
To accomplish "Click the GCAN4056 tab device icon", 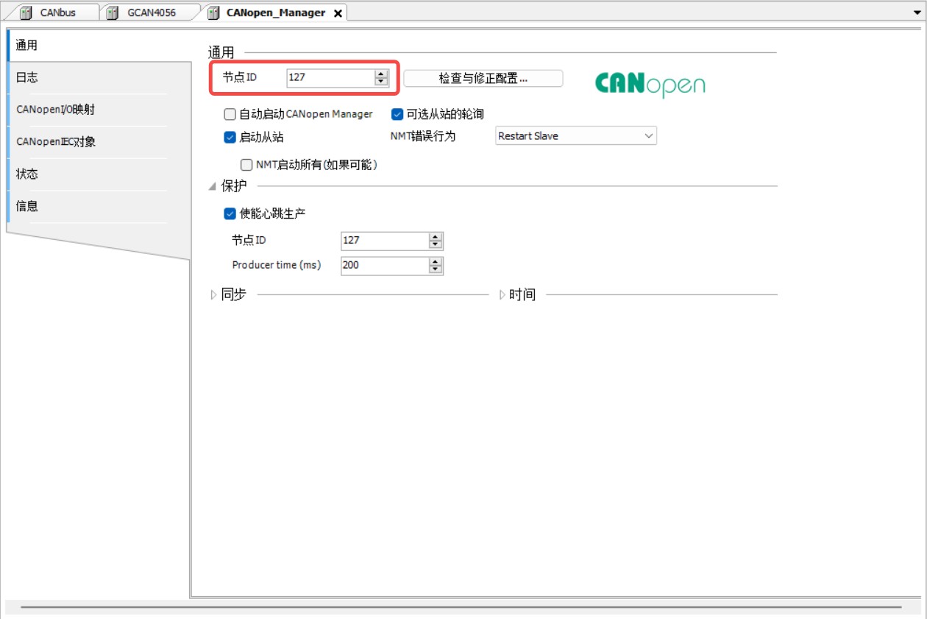I will pos(113,13).
